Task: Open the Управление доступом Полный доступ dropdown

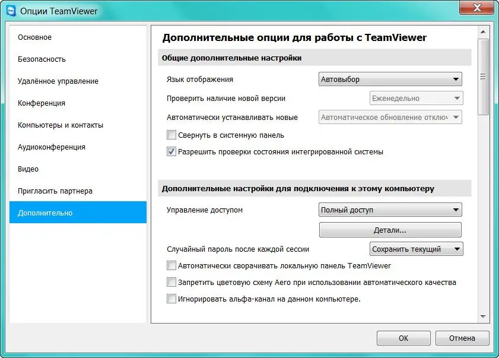Action: 390,210
